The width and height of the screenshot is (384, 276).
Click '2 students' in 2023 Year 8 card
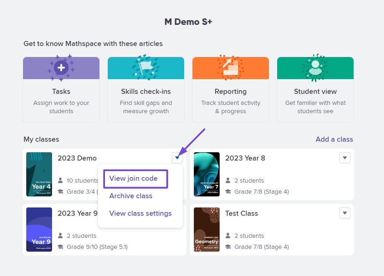point(249,181)
